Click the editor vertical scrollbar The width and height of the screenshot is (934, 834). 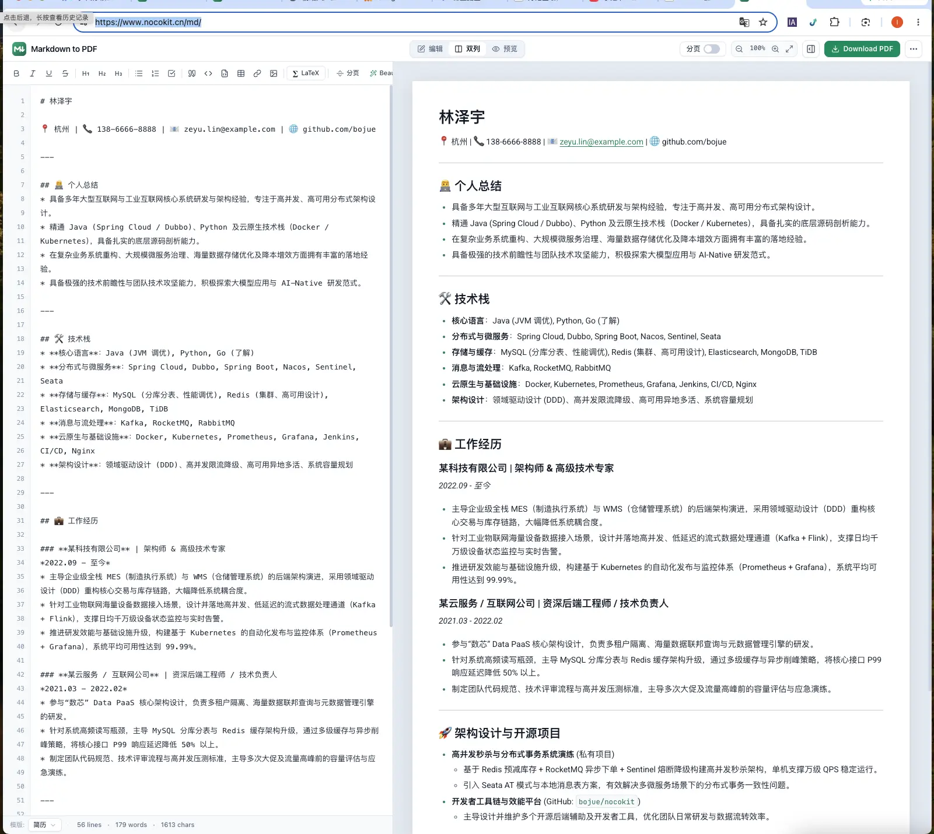click(x=391, y=356)
